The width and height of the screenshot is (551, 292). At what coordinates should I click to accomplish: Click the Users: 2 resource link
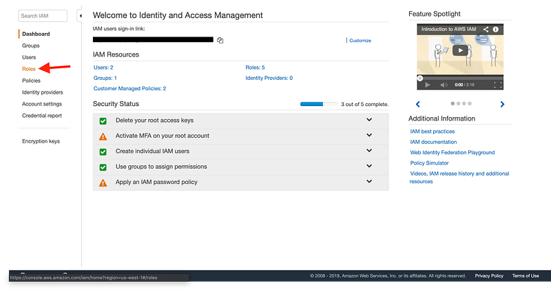103,67
